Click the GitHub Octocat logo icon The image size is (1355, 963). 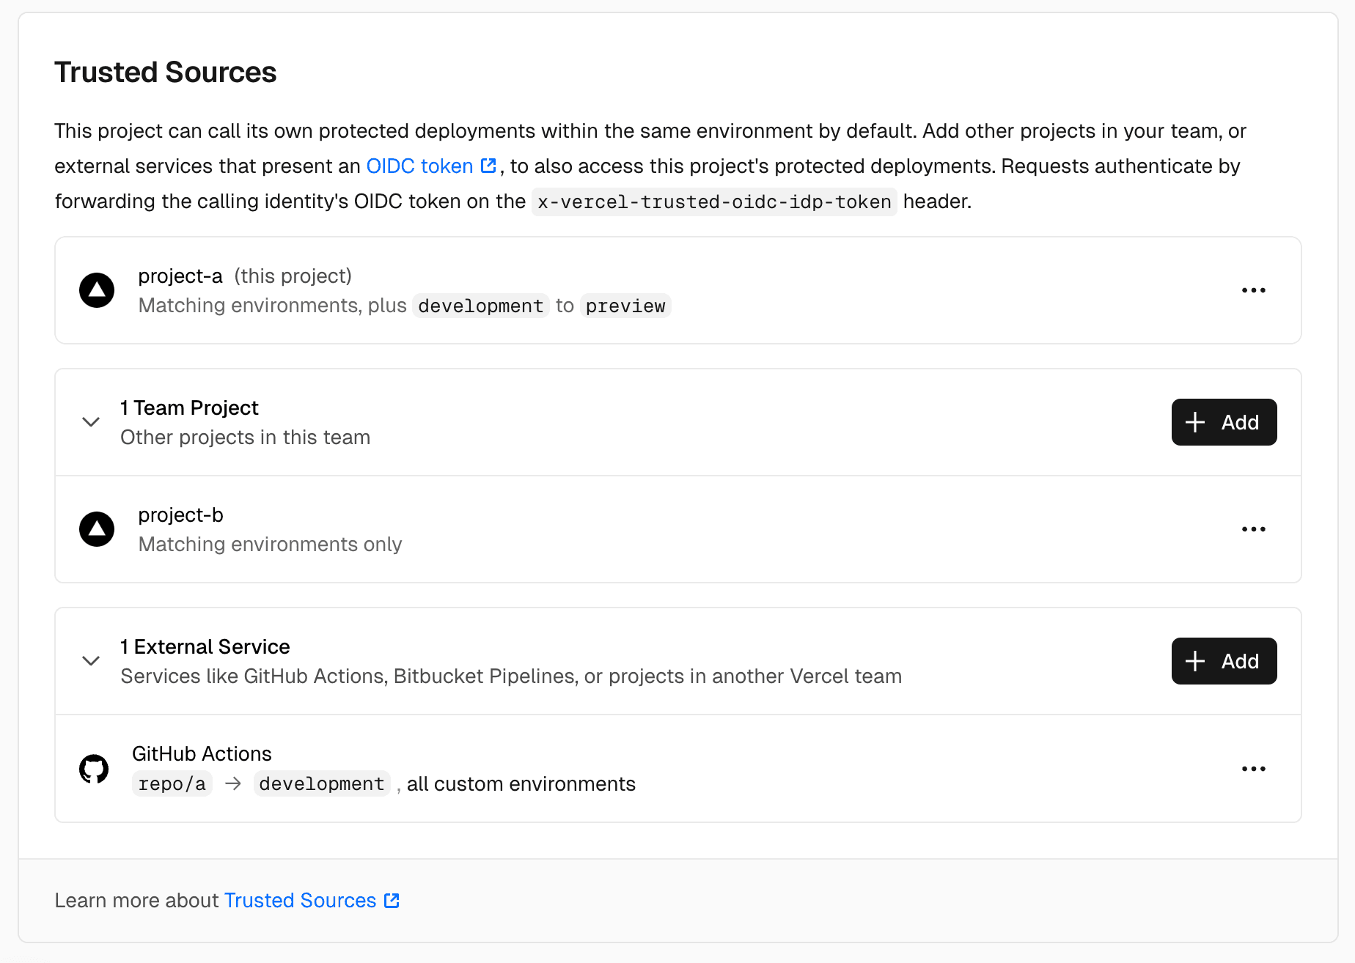[x=94, y=769]
